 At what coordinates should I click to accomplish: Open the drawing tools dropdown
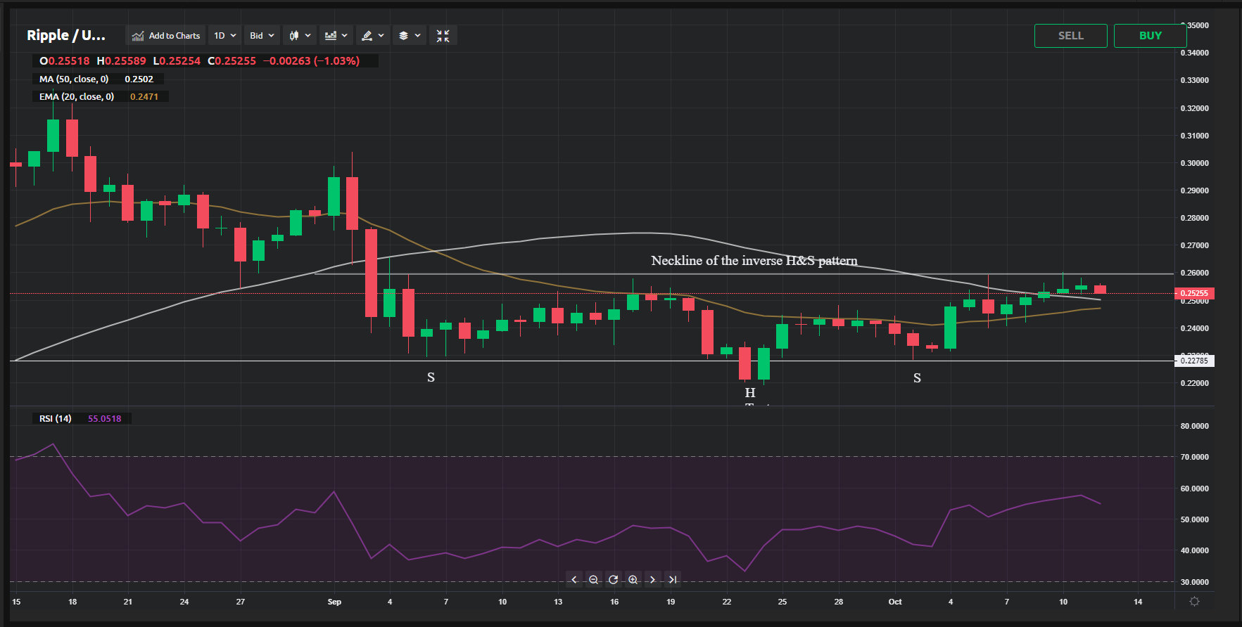click(373, 36)
